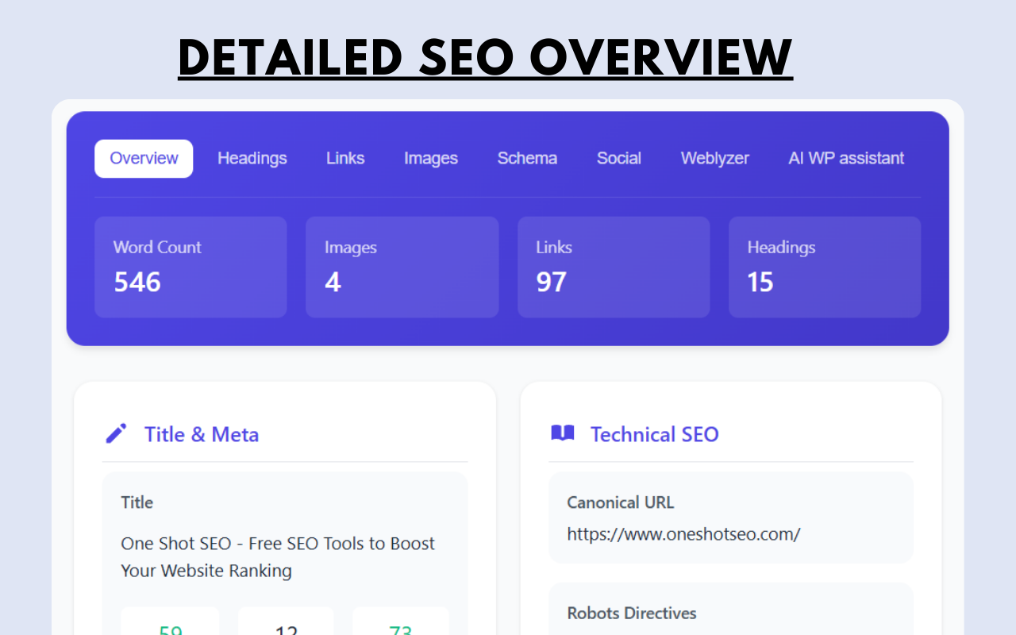Switch to the Weblyzer tab

coord(715,159)
